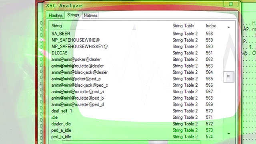
Task: Close the XSC Analyze window
Action: point(231,4)
